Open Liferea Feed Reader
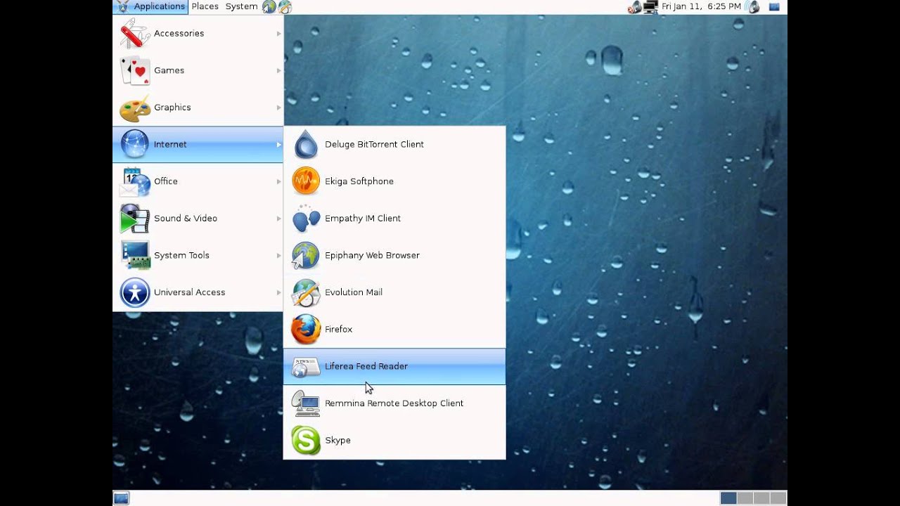Image resolution: width=900 pixels, height=506 pixels. coord(394,366)
